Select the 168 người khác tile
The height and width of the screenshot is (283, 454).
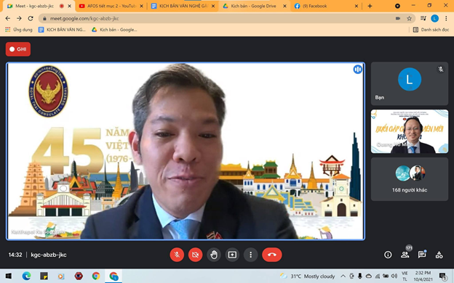(410, 179)
